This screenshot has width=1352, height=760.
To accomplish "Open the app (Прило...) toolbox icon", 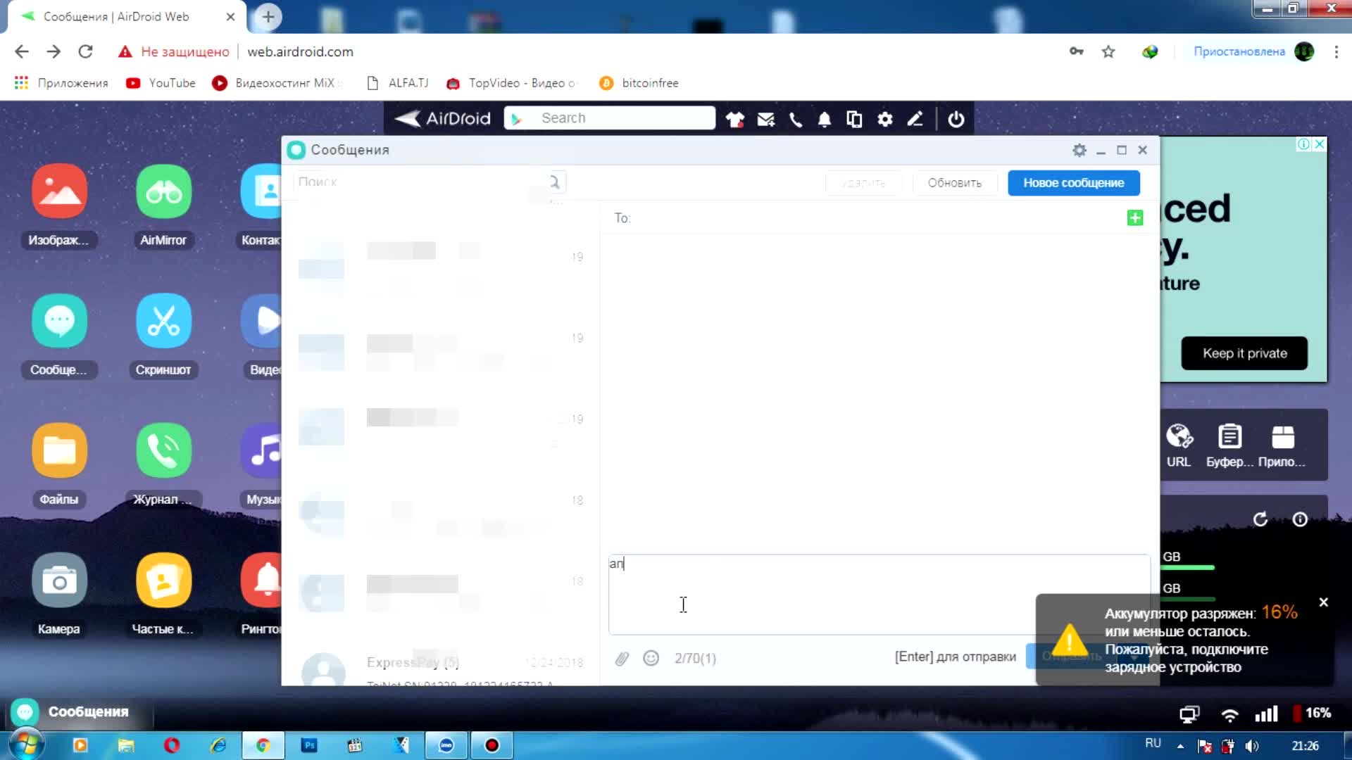I will (1283, 437).
